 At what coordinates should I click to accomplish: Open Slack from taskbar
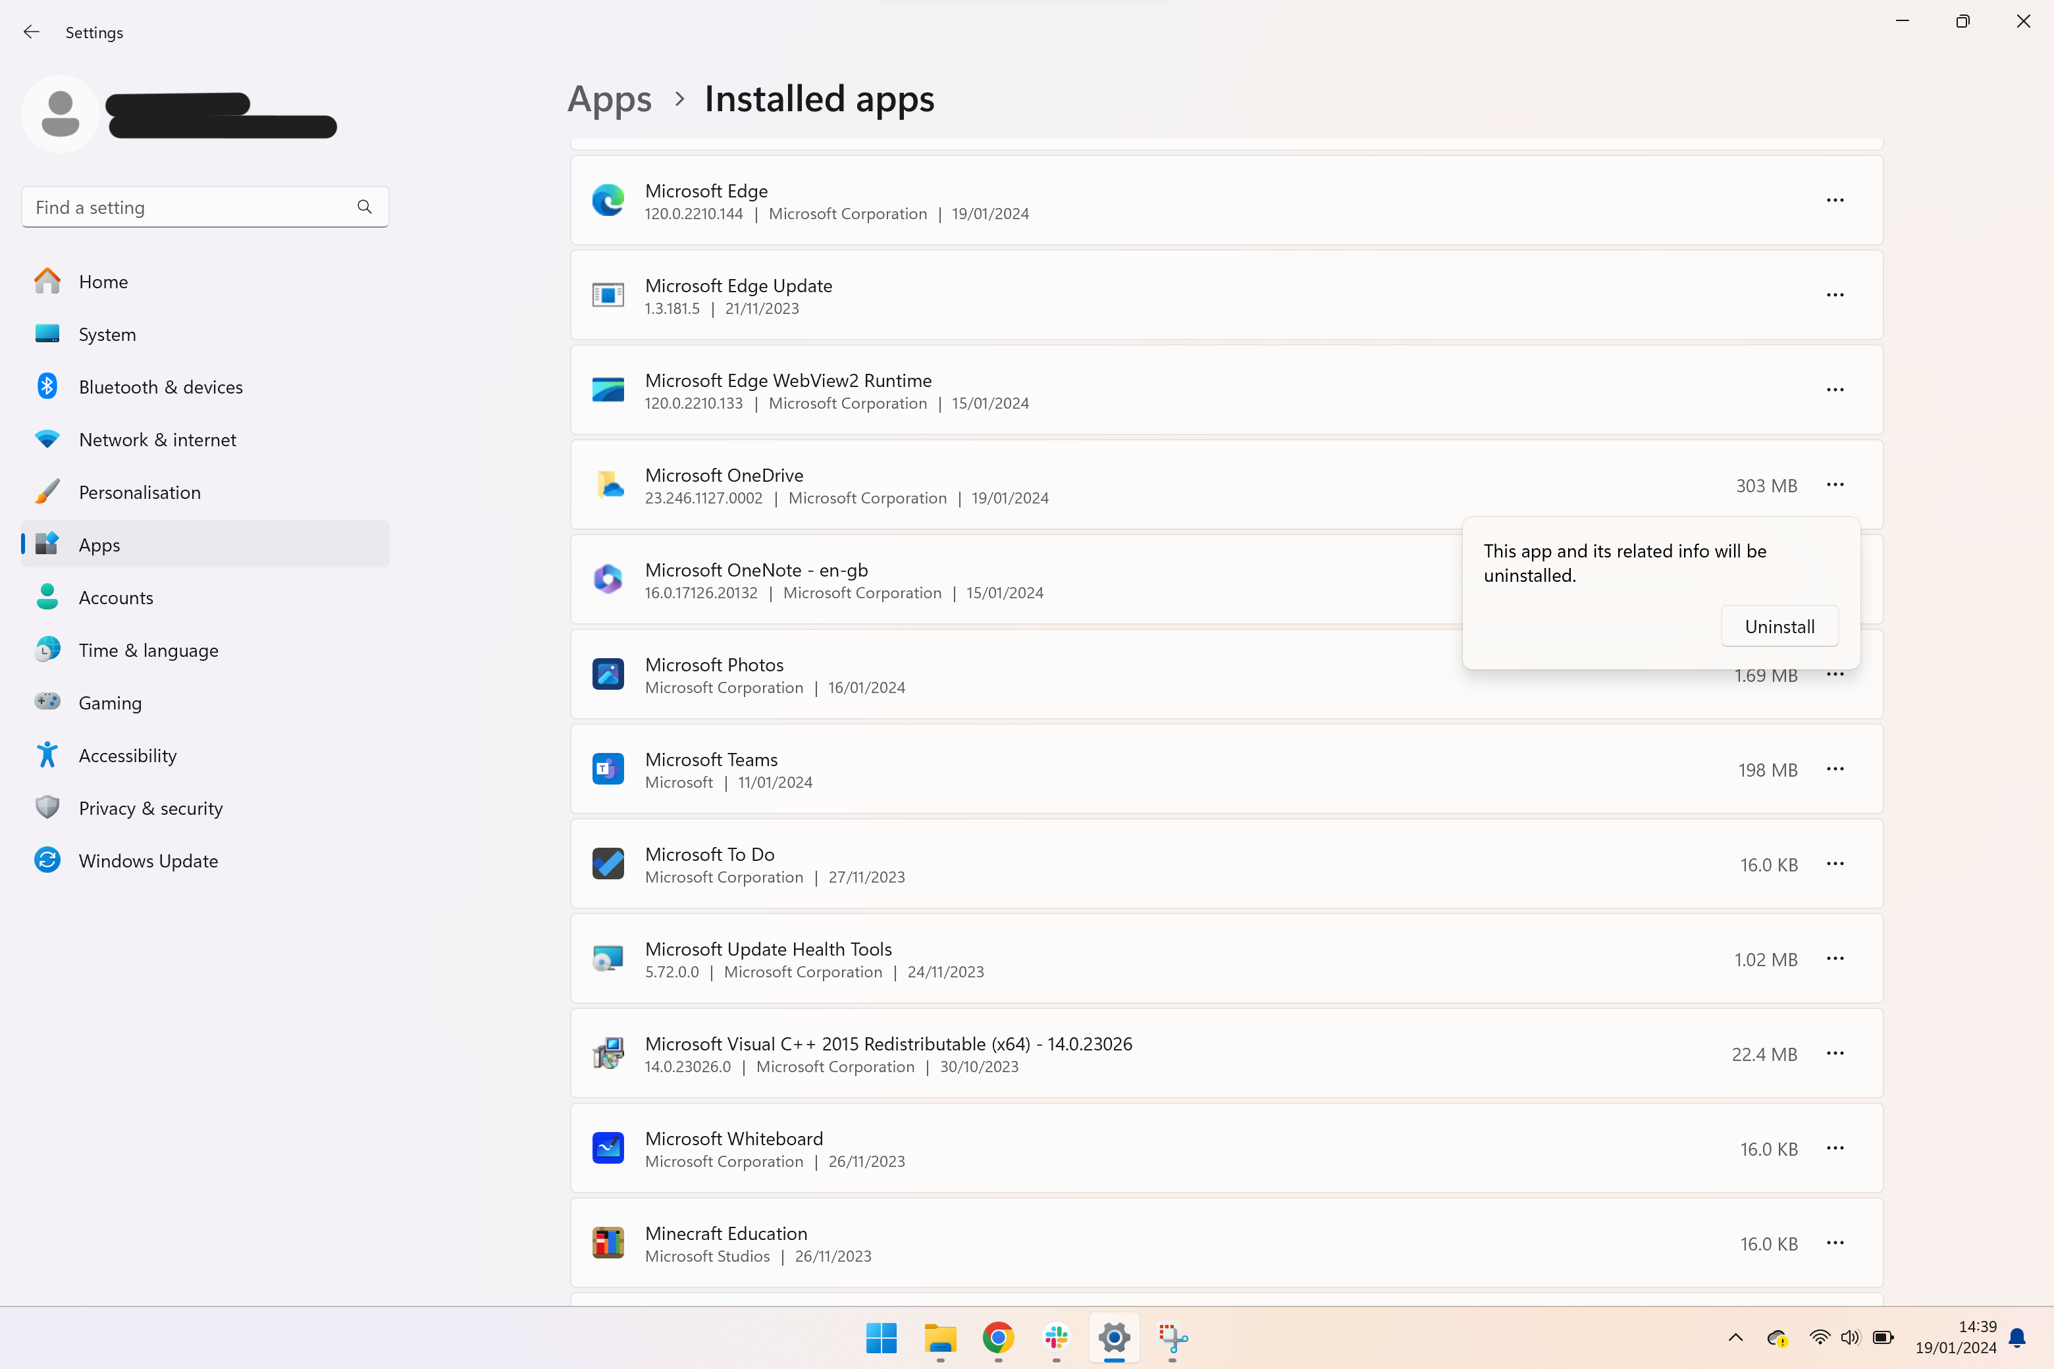click(1056, 1337)
